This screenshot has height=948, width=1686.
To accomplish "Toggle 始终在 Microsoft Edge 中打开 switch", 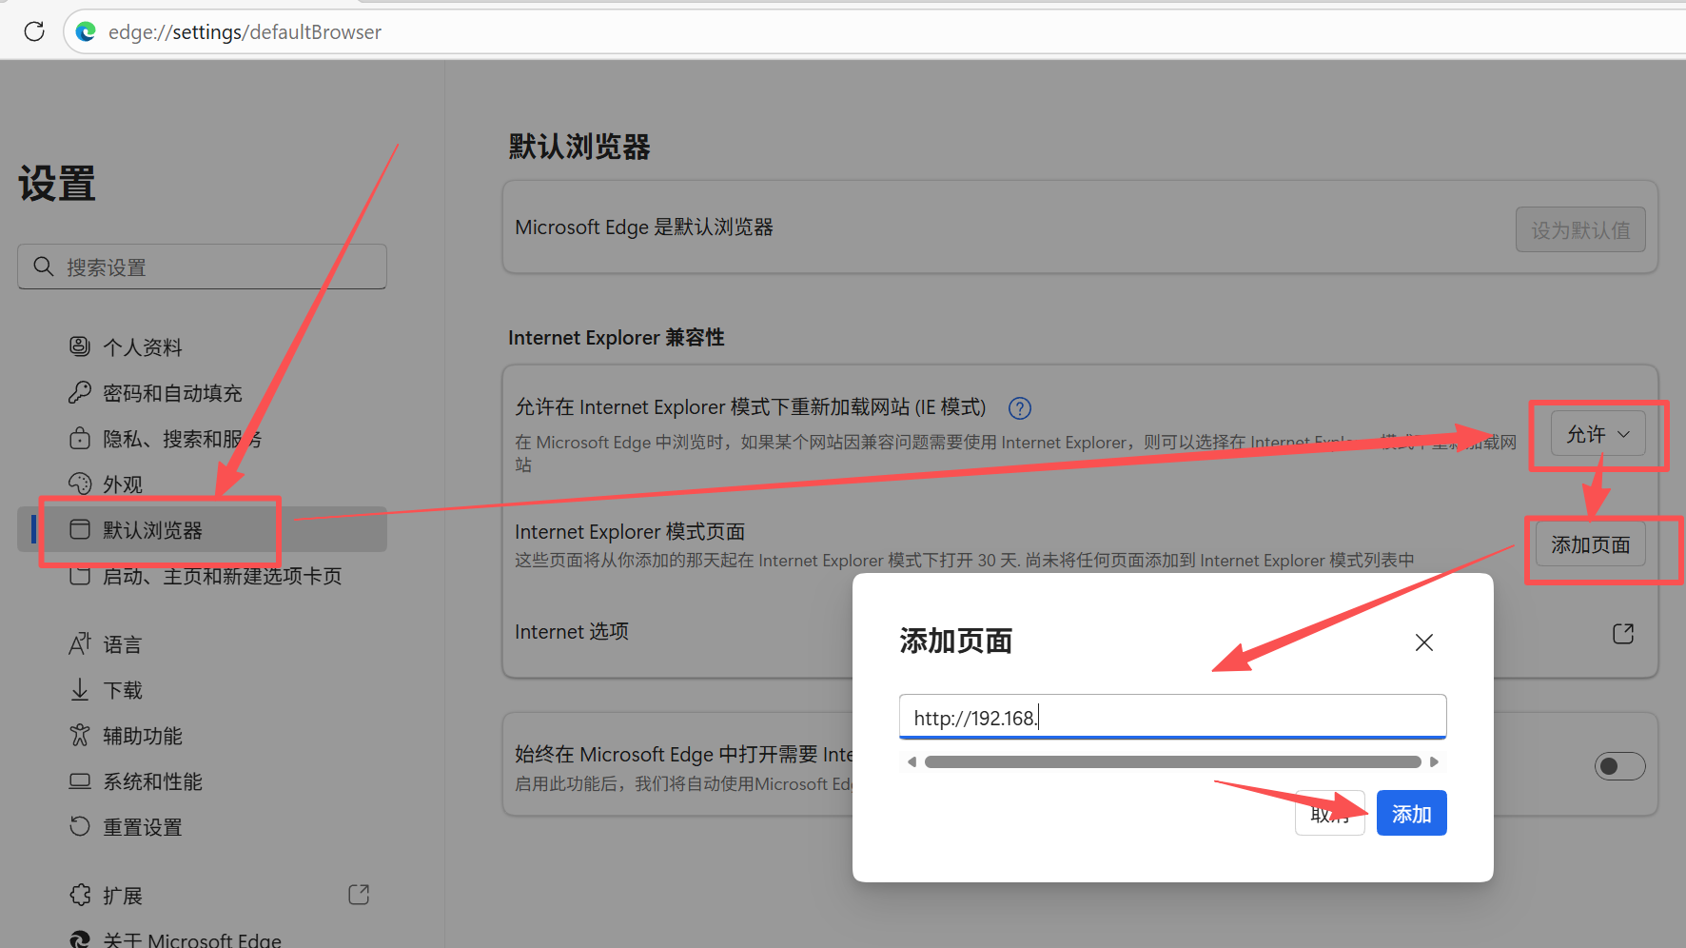I will [x=1619, y=766].
